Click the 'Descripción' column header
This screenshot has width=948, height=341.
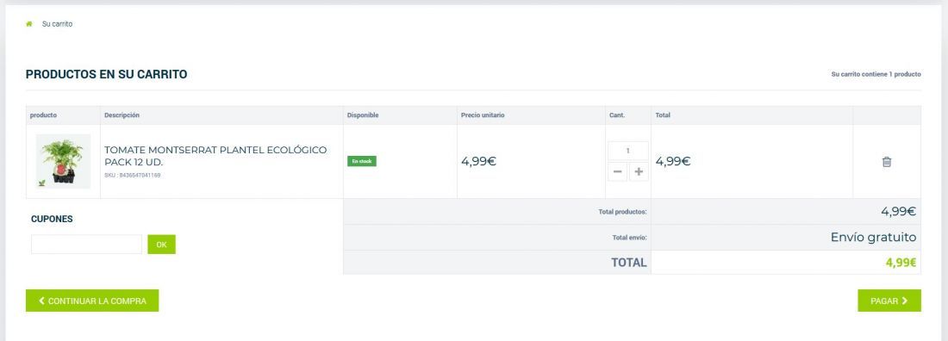122,115
